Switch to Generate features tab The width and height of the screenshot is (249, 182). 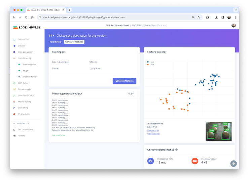pyautogui.click(x=74, y=42)
